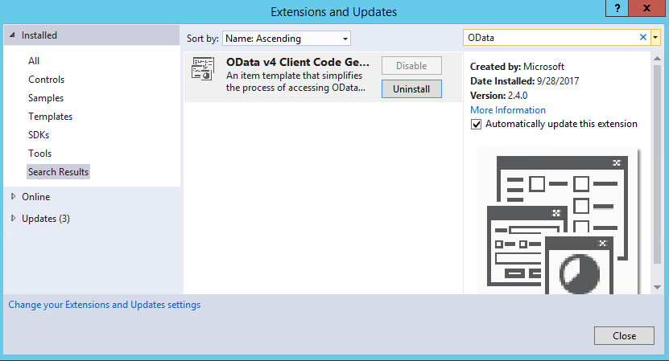Click the Created by: Microsoft text
The height and width of the screenshot is (361, 669).
click(517, 67)
